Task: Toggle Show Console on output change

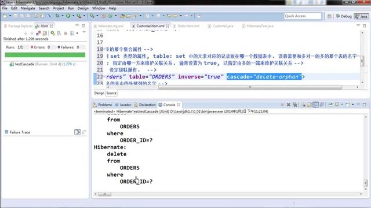Action: click(x=322, y=105)
